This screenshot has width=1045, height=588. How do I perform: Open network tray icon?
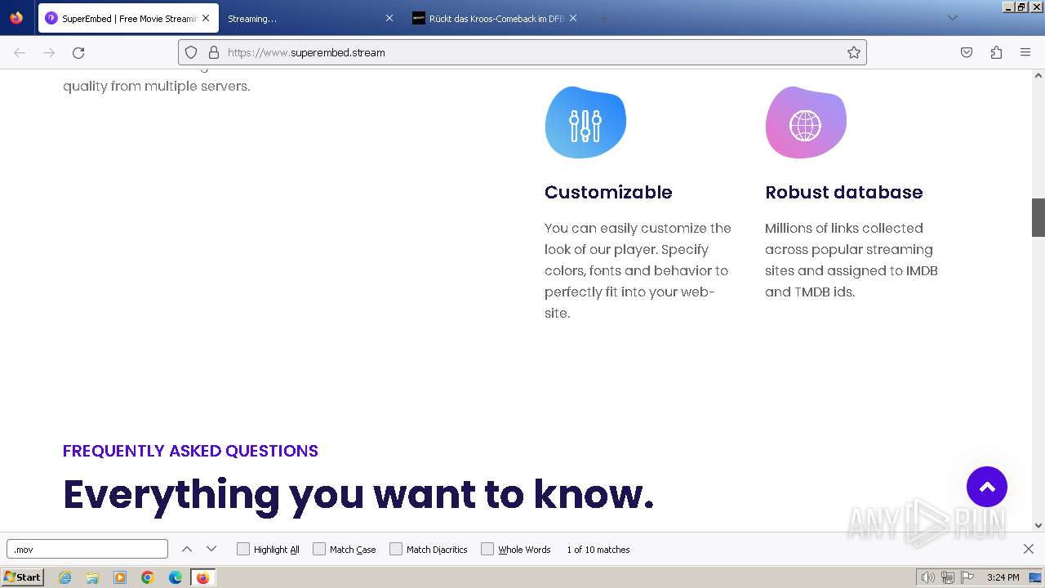pyautogui.click(x=948, y=577)
